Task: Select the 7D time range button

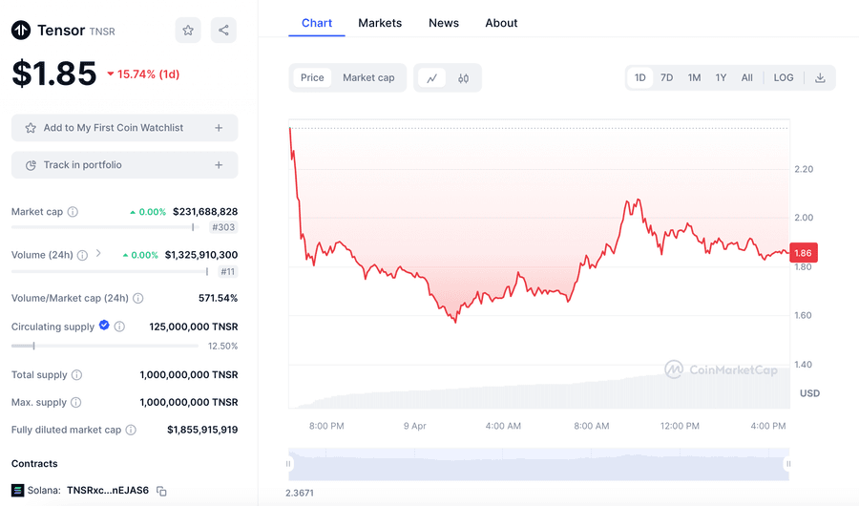Action: pyautogui.click(x=667, y=78)
